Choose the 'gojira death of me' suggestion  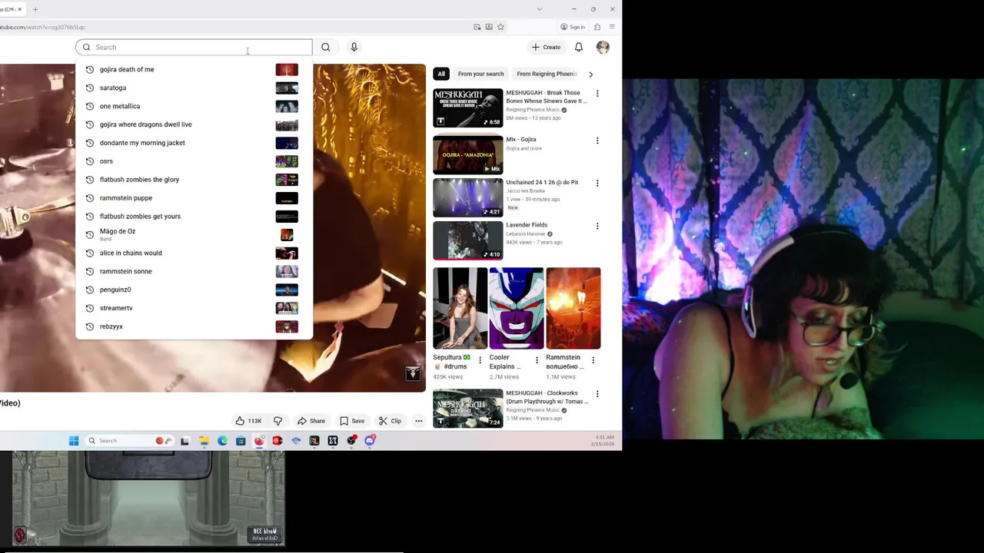click(194, 69)
